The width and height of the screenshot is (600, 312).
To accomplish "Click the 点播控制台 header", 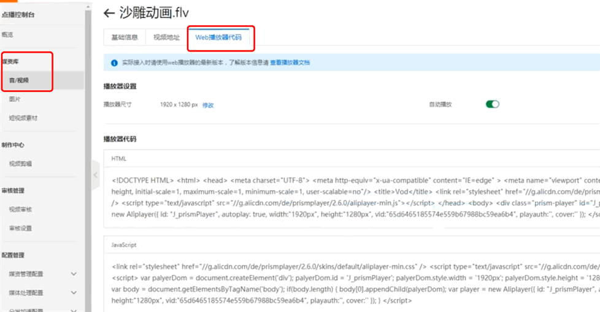I will click(x=18, y=15).
